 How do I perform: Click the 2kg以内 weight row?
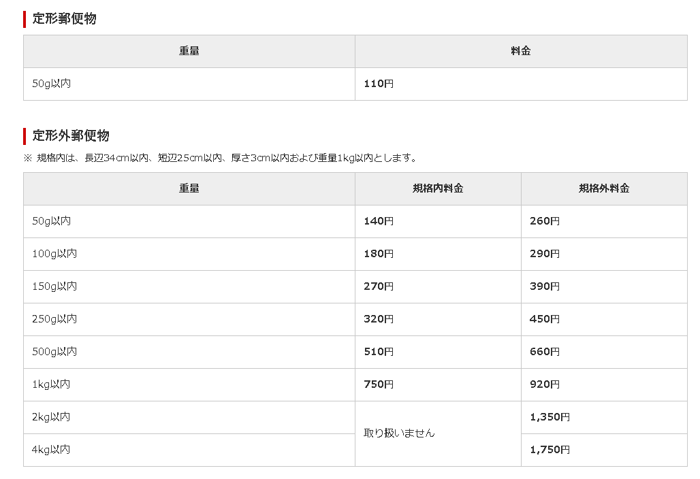(189, 417)
